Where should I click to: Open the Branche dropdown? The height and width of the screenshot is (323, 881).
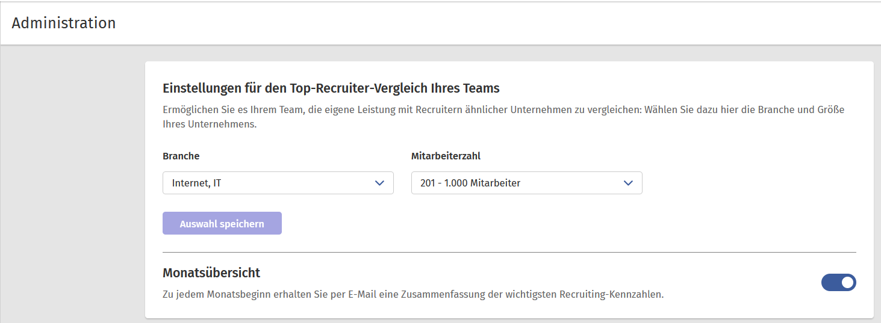pos(278,183)
